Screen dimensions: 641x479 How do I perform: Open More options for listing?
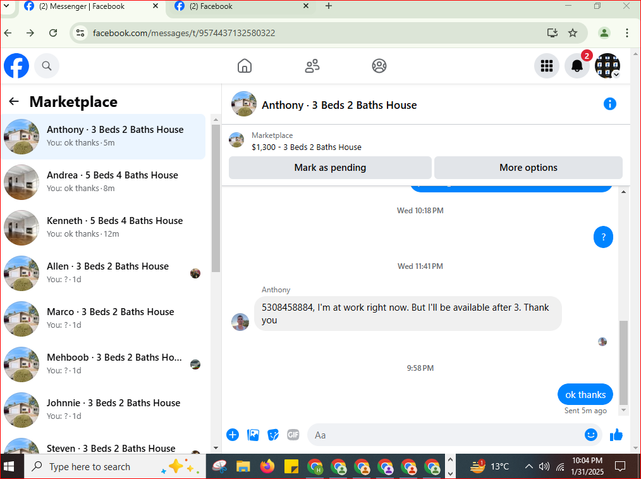[528, 168]
